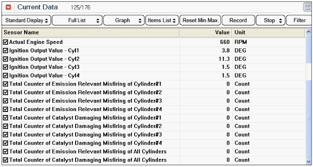
Task: Click Reset Min.Max. button
Action: (x=200, y=21)
